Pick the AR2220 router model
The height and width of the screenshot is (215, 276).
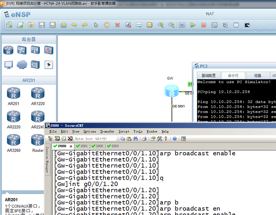[x=13, y=120]
